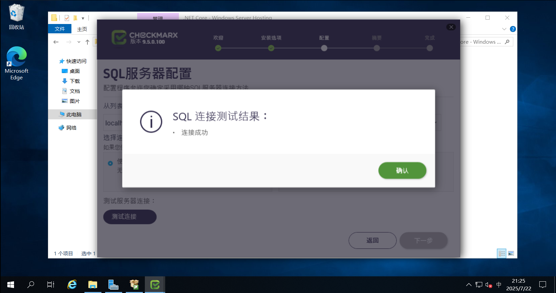
Task: Confirm the SQL connection test result dialog
Action: (402, 170)
